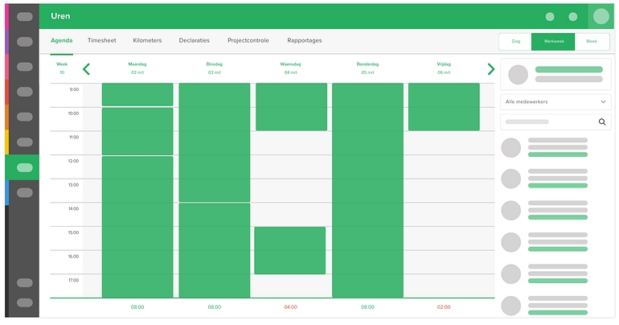This screenshot has height=325, width=619.
Task: Select the highlighted green sidebar item
Action: [24, 167]
